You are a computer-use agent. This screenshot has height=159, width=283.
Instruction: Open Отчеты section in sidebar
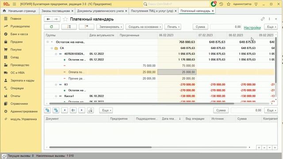(x=15, y=96)
